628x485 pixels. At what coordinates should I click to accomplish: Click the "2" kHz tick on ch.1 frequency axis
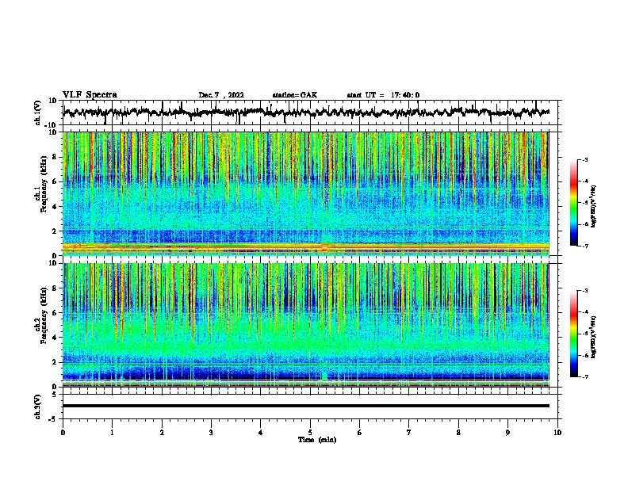pos(55,231)
